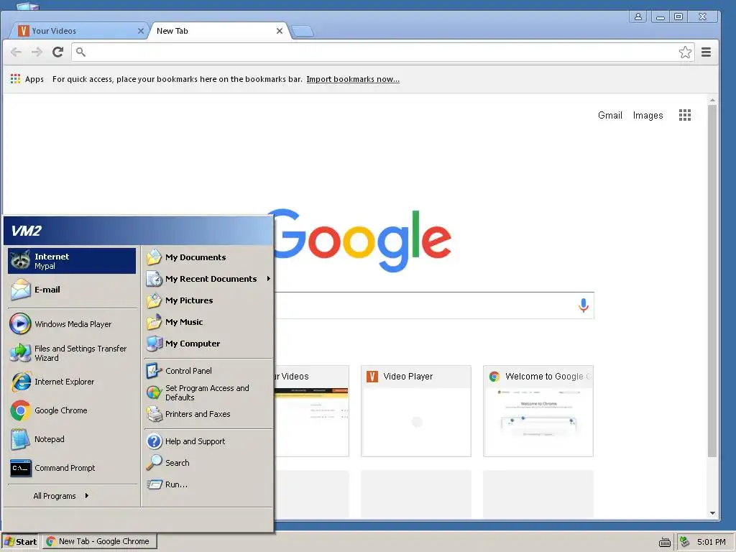Screen dimensions: 736x552
Task: Click page scrollbar up arrow
Action: point(712,100)
